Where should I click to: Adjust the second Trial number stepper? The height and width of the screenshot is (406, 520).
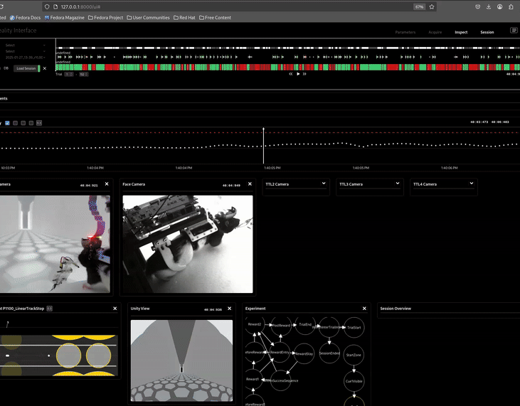click(x=83, y=74)
